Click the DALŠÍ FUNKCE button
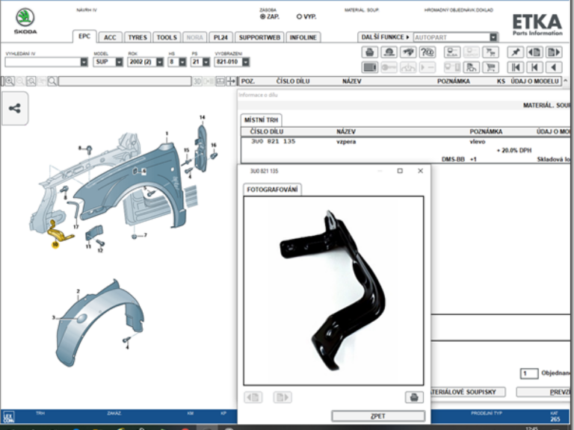The width and height of the screenshot is (574, 430). 385,37
